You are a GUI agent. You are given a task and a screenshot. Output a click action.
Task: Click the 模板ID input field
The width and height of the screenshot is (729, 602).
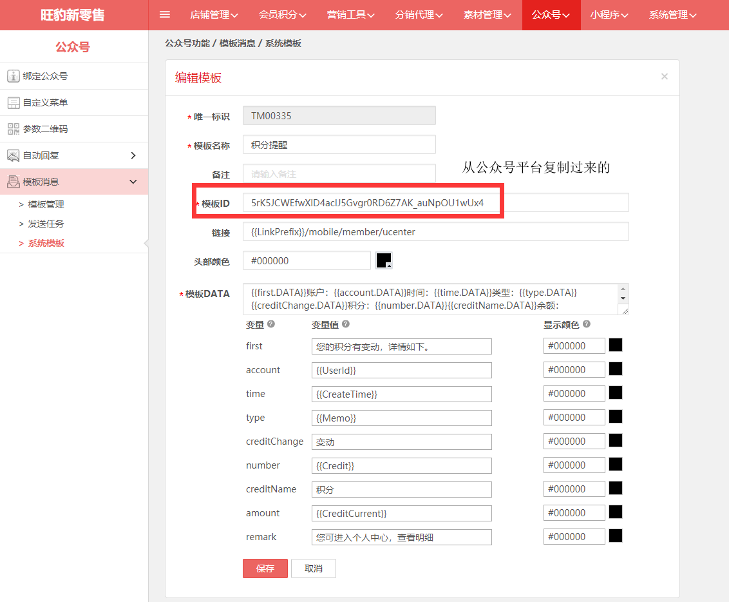[435, 202]
